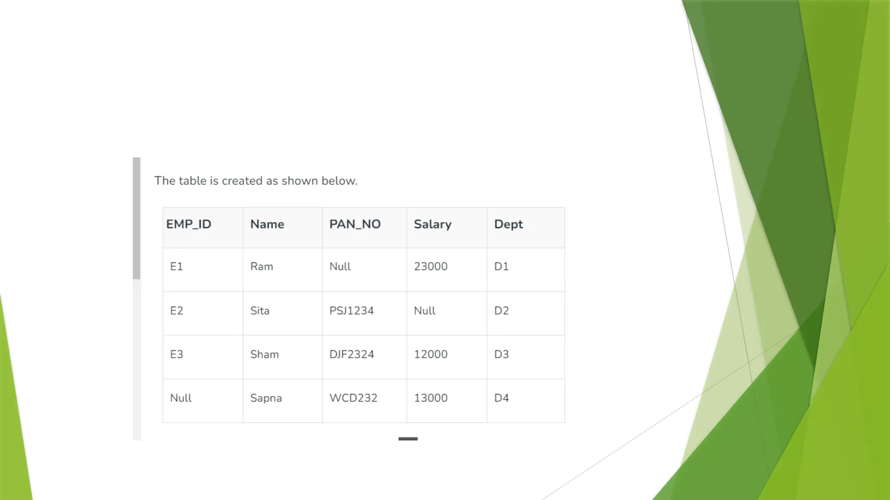Select the Ram name cell
The image size is (890, 500).
(262, 266)
